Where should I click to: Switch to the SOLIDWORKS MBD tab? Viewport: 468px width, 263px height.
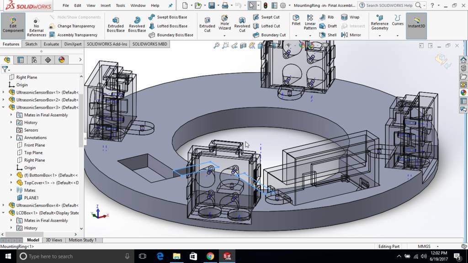pos(149,44)
